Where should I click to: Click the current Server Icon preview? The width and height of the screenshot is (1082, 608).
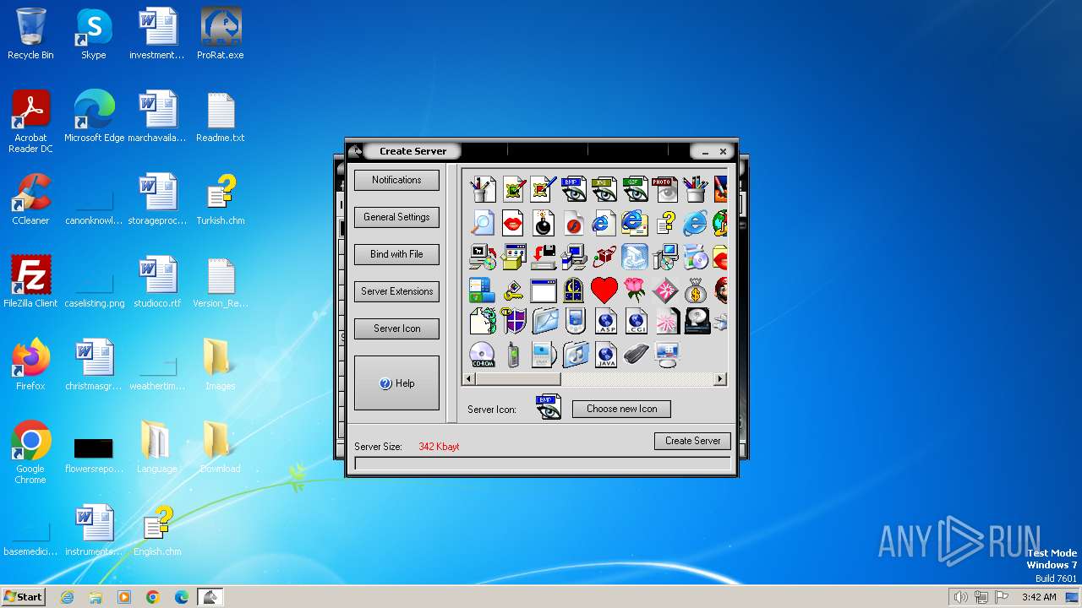(549, 407)
